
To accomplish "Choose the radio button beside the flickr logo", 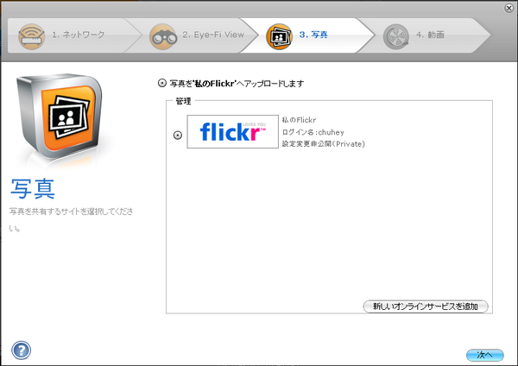I will click(178, 136).
